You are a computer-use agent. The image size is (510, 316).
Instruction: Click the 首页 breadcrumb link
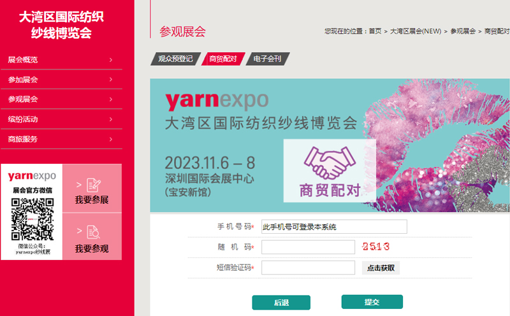pos(375,31)
